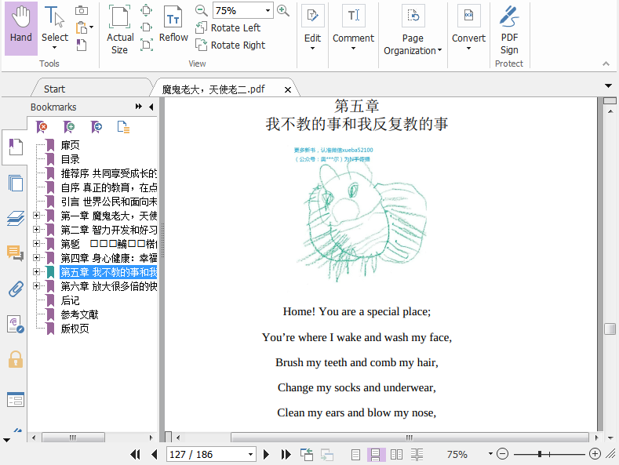The image size is (619, 465).
Task: Delete bookmark using the red-x bookmark icon
Action: tap(42, 127)
